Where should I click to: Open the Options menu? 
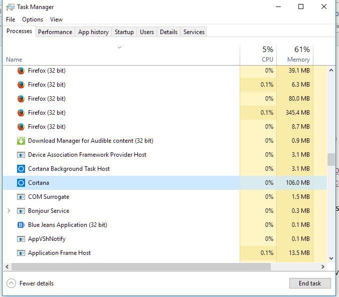pos(33,20)
